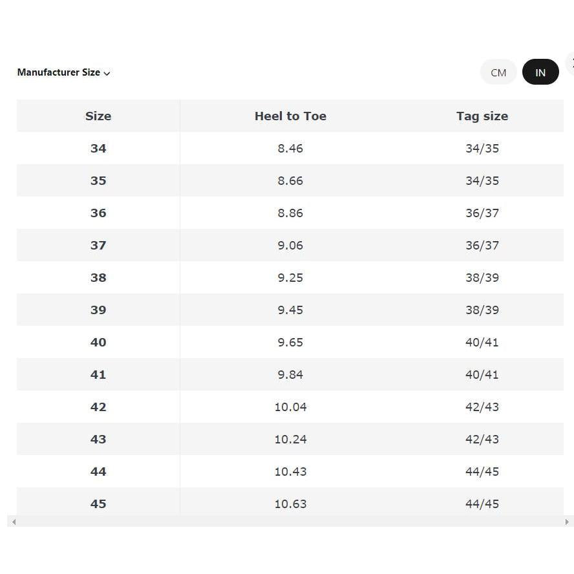Click the horizontal scrollbar track

coord(290,522)
